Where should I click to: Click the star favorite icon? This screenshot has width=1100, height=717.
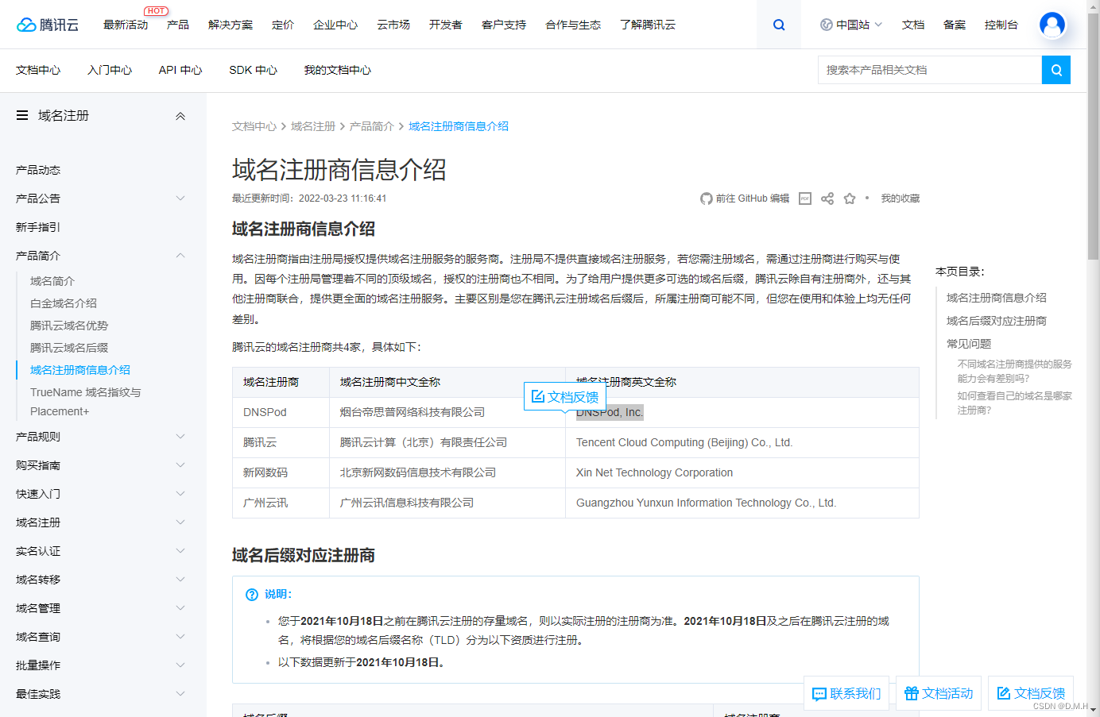pyautogui.click(x=850, y=199)
